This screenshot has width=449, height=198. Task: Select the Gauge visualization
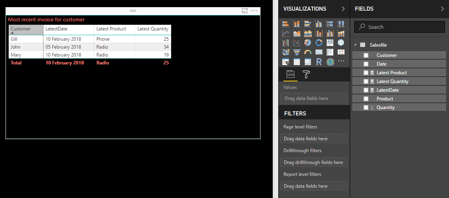[x=308, y=52]
